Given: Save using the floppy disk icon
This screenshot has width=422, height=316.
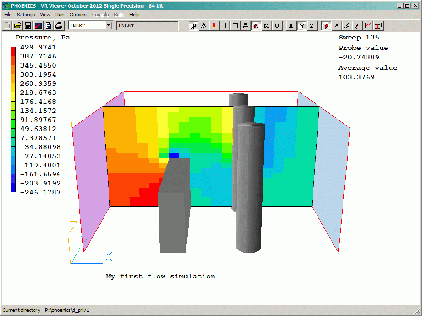Looking at the screenshot, I should pos(28,26).
